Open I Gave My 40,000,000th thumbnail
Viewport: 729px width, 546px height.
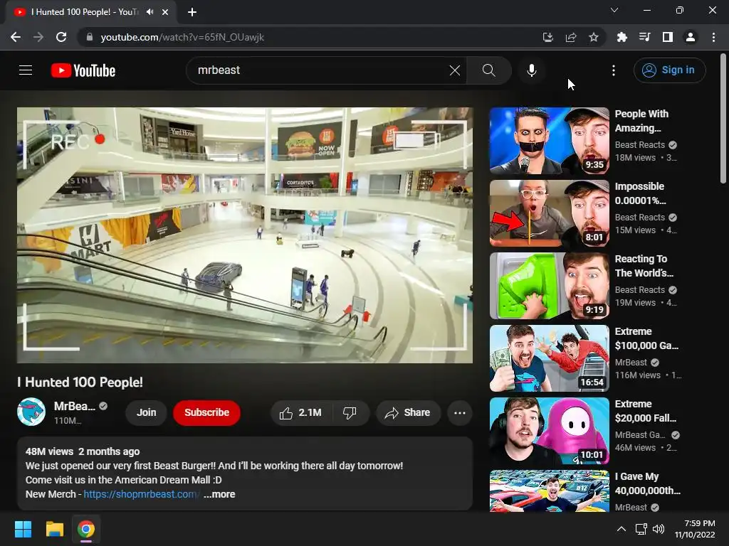click(549, 491)
